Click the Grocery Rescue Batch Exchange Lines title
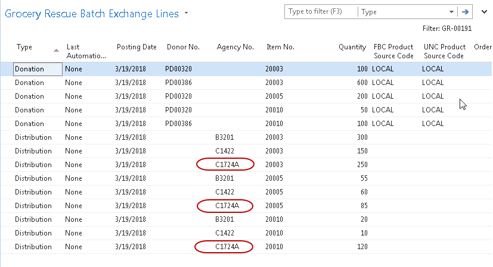The image size is (493, 267). 92,14
